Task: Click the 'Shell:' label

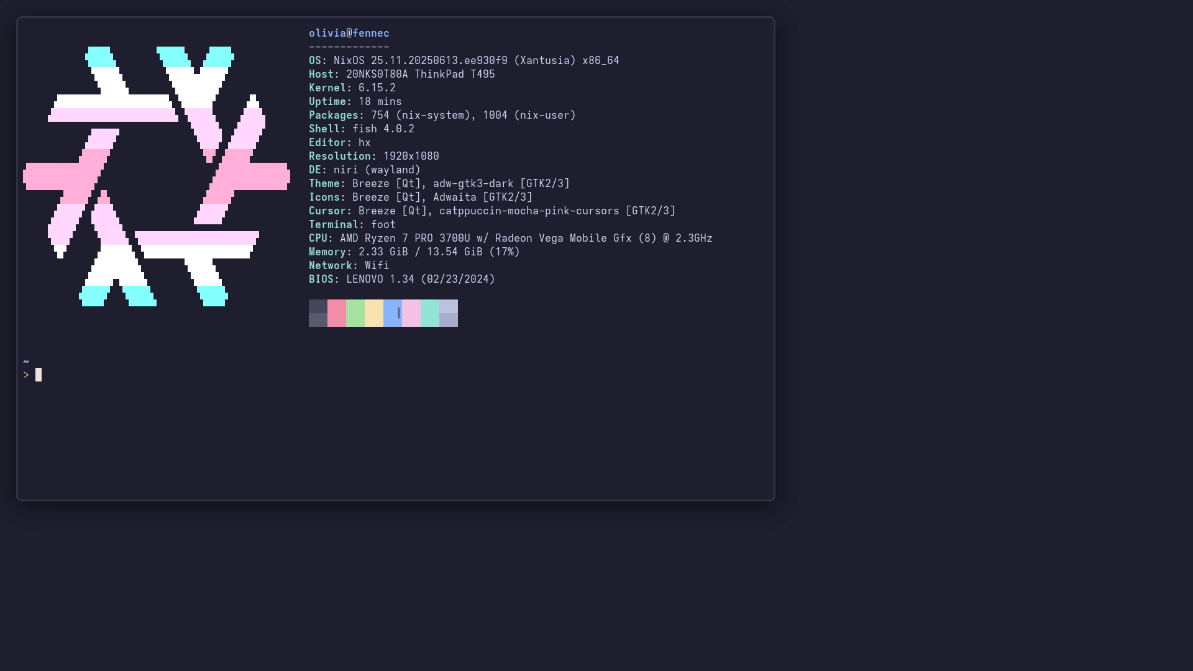Action: coord(327,129)
